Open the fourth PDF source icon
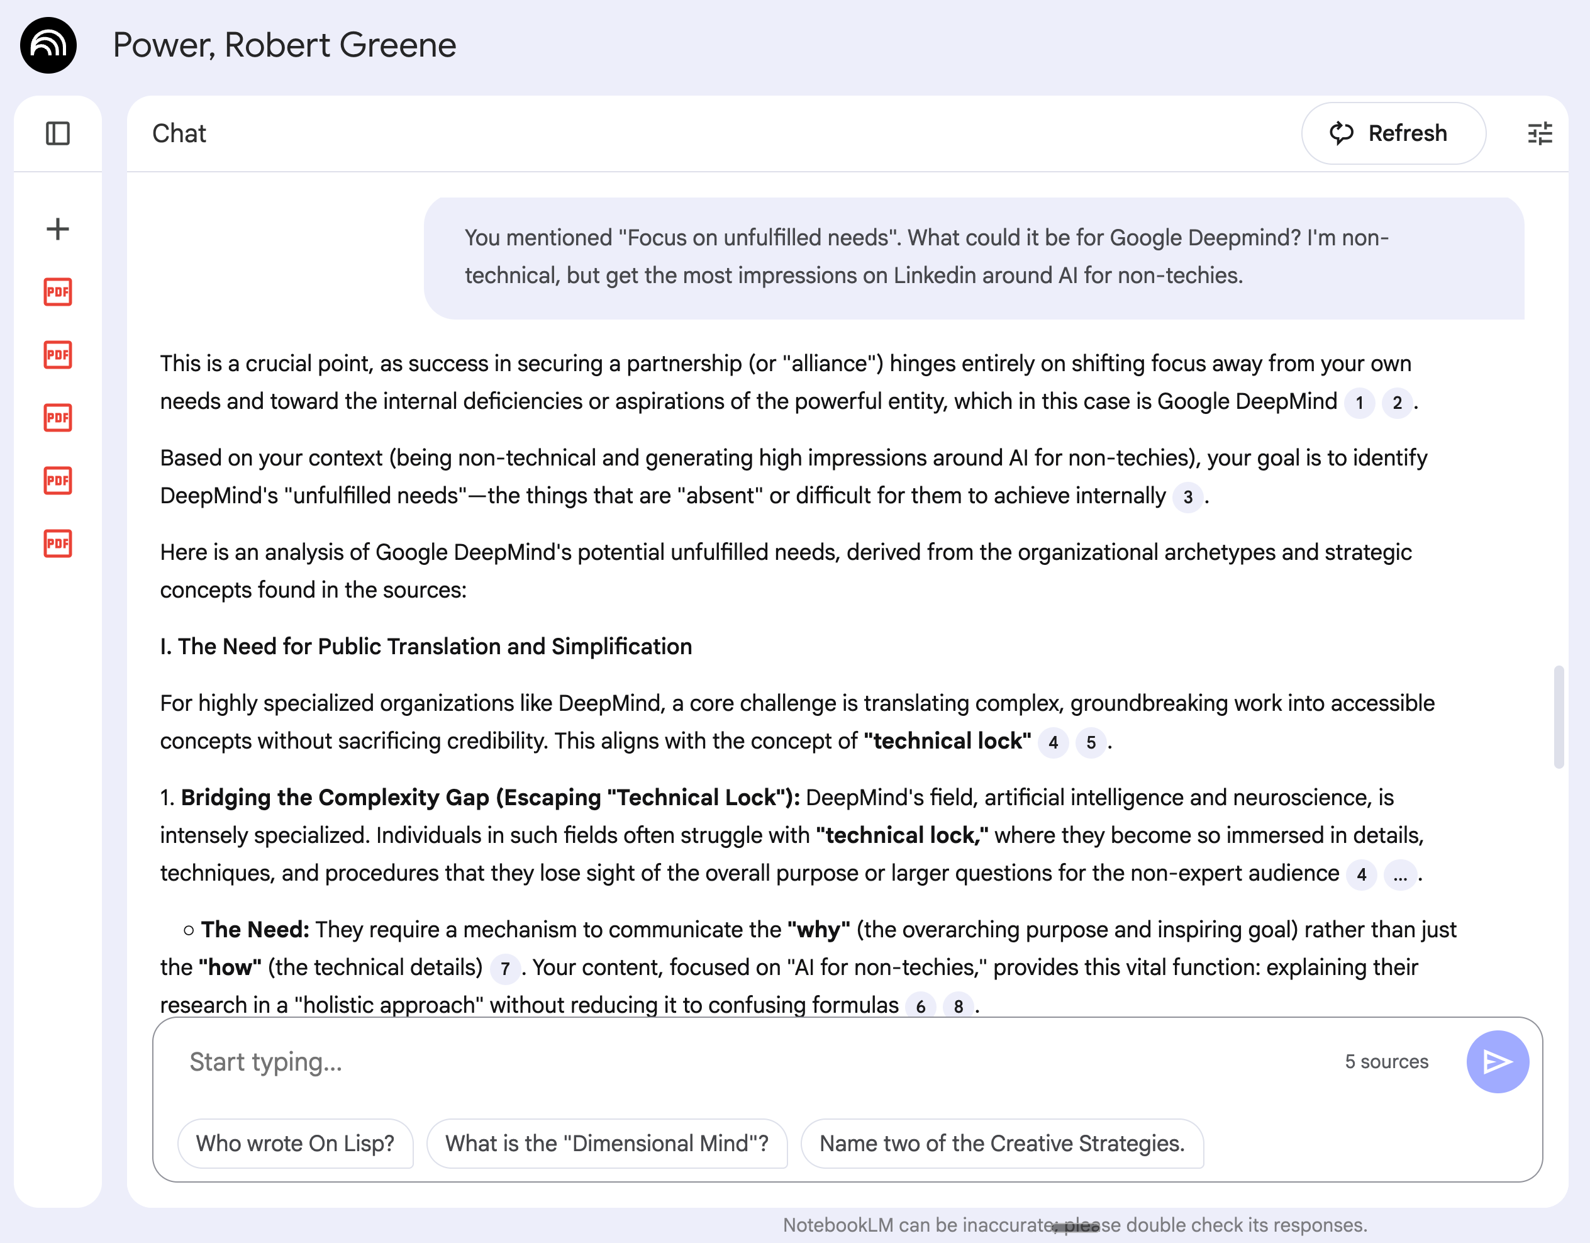This screenshot has width=1590, height=1243. (57, 481)
